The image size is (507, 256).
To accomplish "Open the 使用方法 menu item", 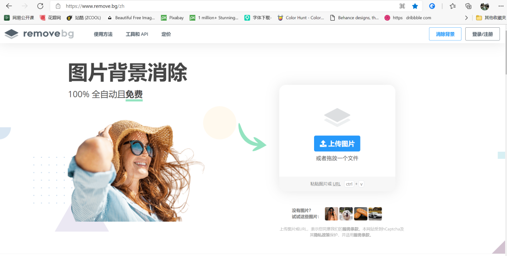I will click(103, 34).
